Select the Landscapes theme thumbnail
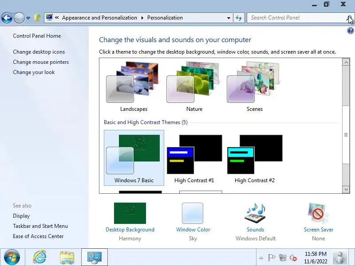355x266 pixels. coord(134,86)
